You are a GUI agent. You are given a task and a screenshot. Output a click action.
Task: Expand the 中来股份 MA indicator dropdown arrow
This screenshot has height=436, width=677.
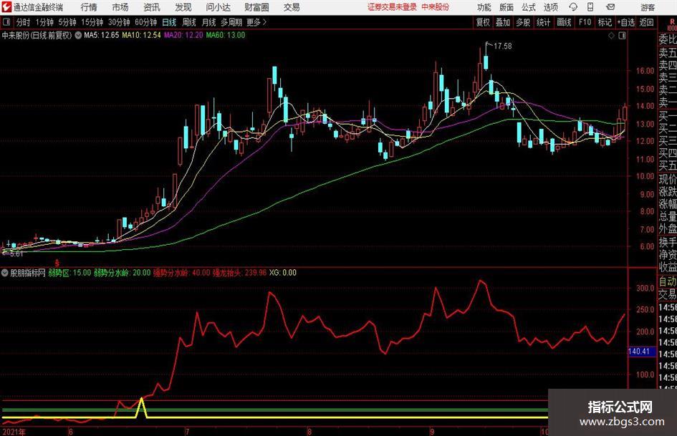[78, 35]
